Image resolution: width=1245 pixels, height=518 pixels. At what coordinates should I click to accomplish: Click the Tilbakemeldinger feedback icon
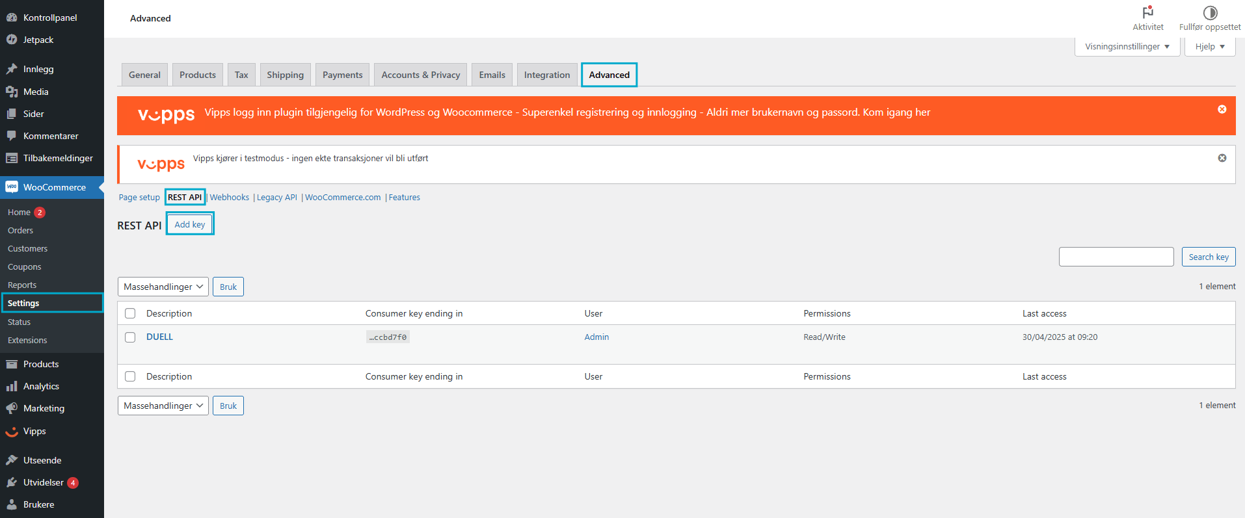pos(12,158)
